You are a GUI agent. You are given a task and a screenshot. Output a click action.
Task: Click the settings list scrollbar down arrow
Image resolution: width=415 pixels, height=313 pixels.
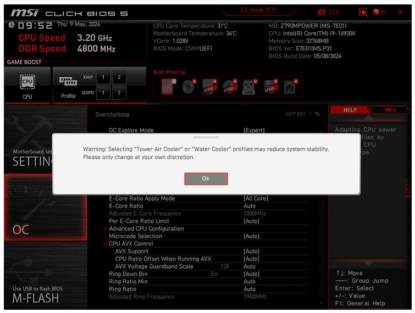321,303
